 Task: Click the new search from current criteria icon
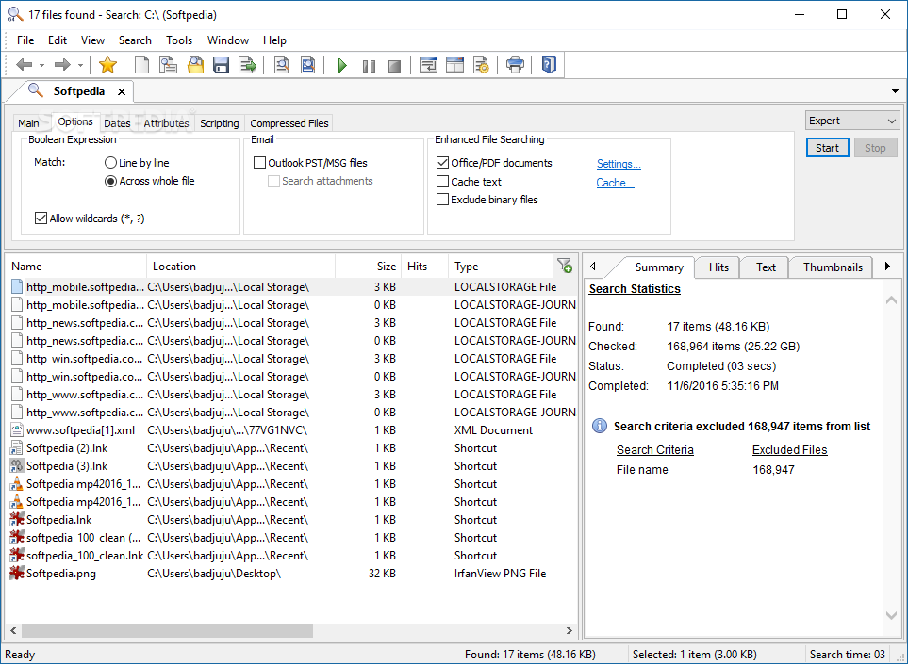point(169,65)
